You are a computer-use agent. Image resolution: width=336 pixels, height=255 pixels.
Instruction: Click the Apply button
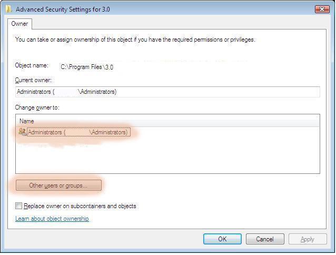tap(308, 239)
